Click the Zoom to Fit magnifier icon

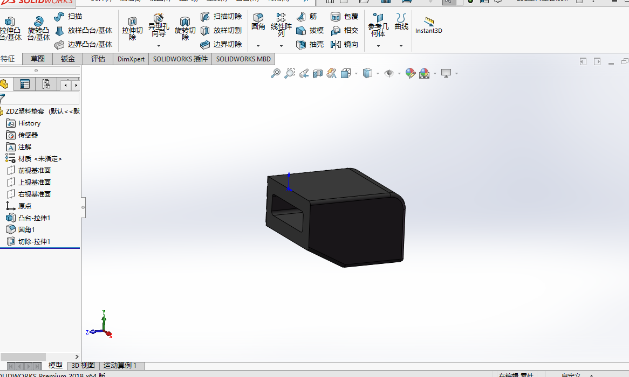[275, 73]
